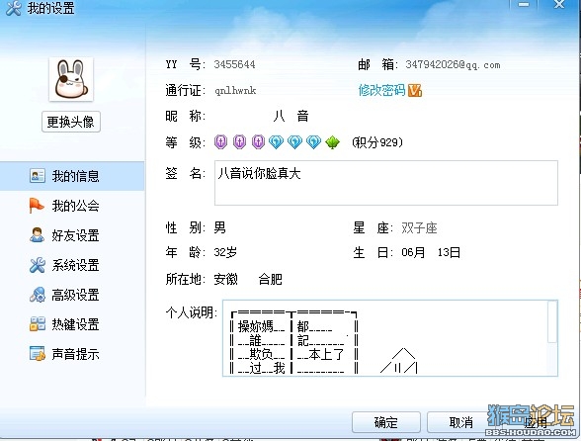Click the first blue diamond level icon
581x441 pixels.
[276, 142]
